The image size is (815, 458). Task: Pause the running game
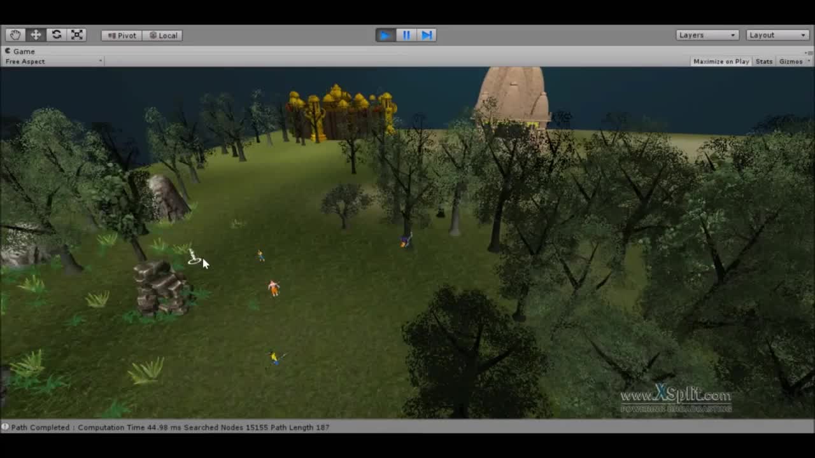406,35
